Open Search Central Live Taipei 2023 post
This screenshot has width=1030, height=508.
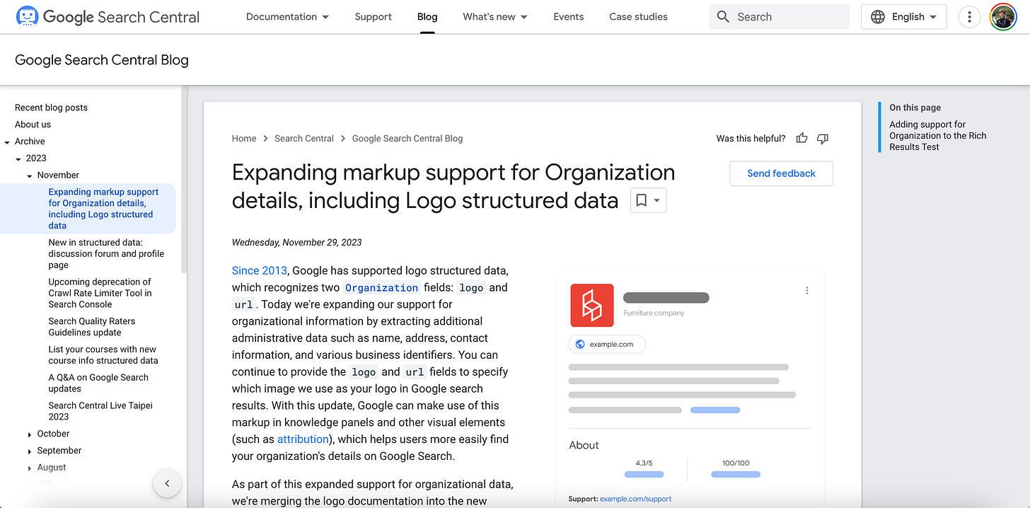[100, 411]
